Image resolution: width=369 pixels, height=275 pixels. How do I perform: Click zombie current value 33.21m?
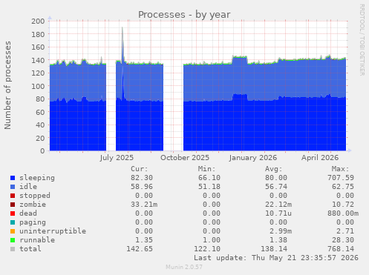coord(144,205)
